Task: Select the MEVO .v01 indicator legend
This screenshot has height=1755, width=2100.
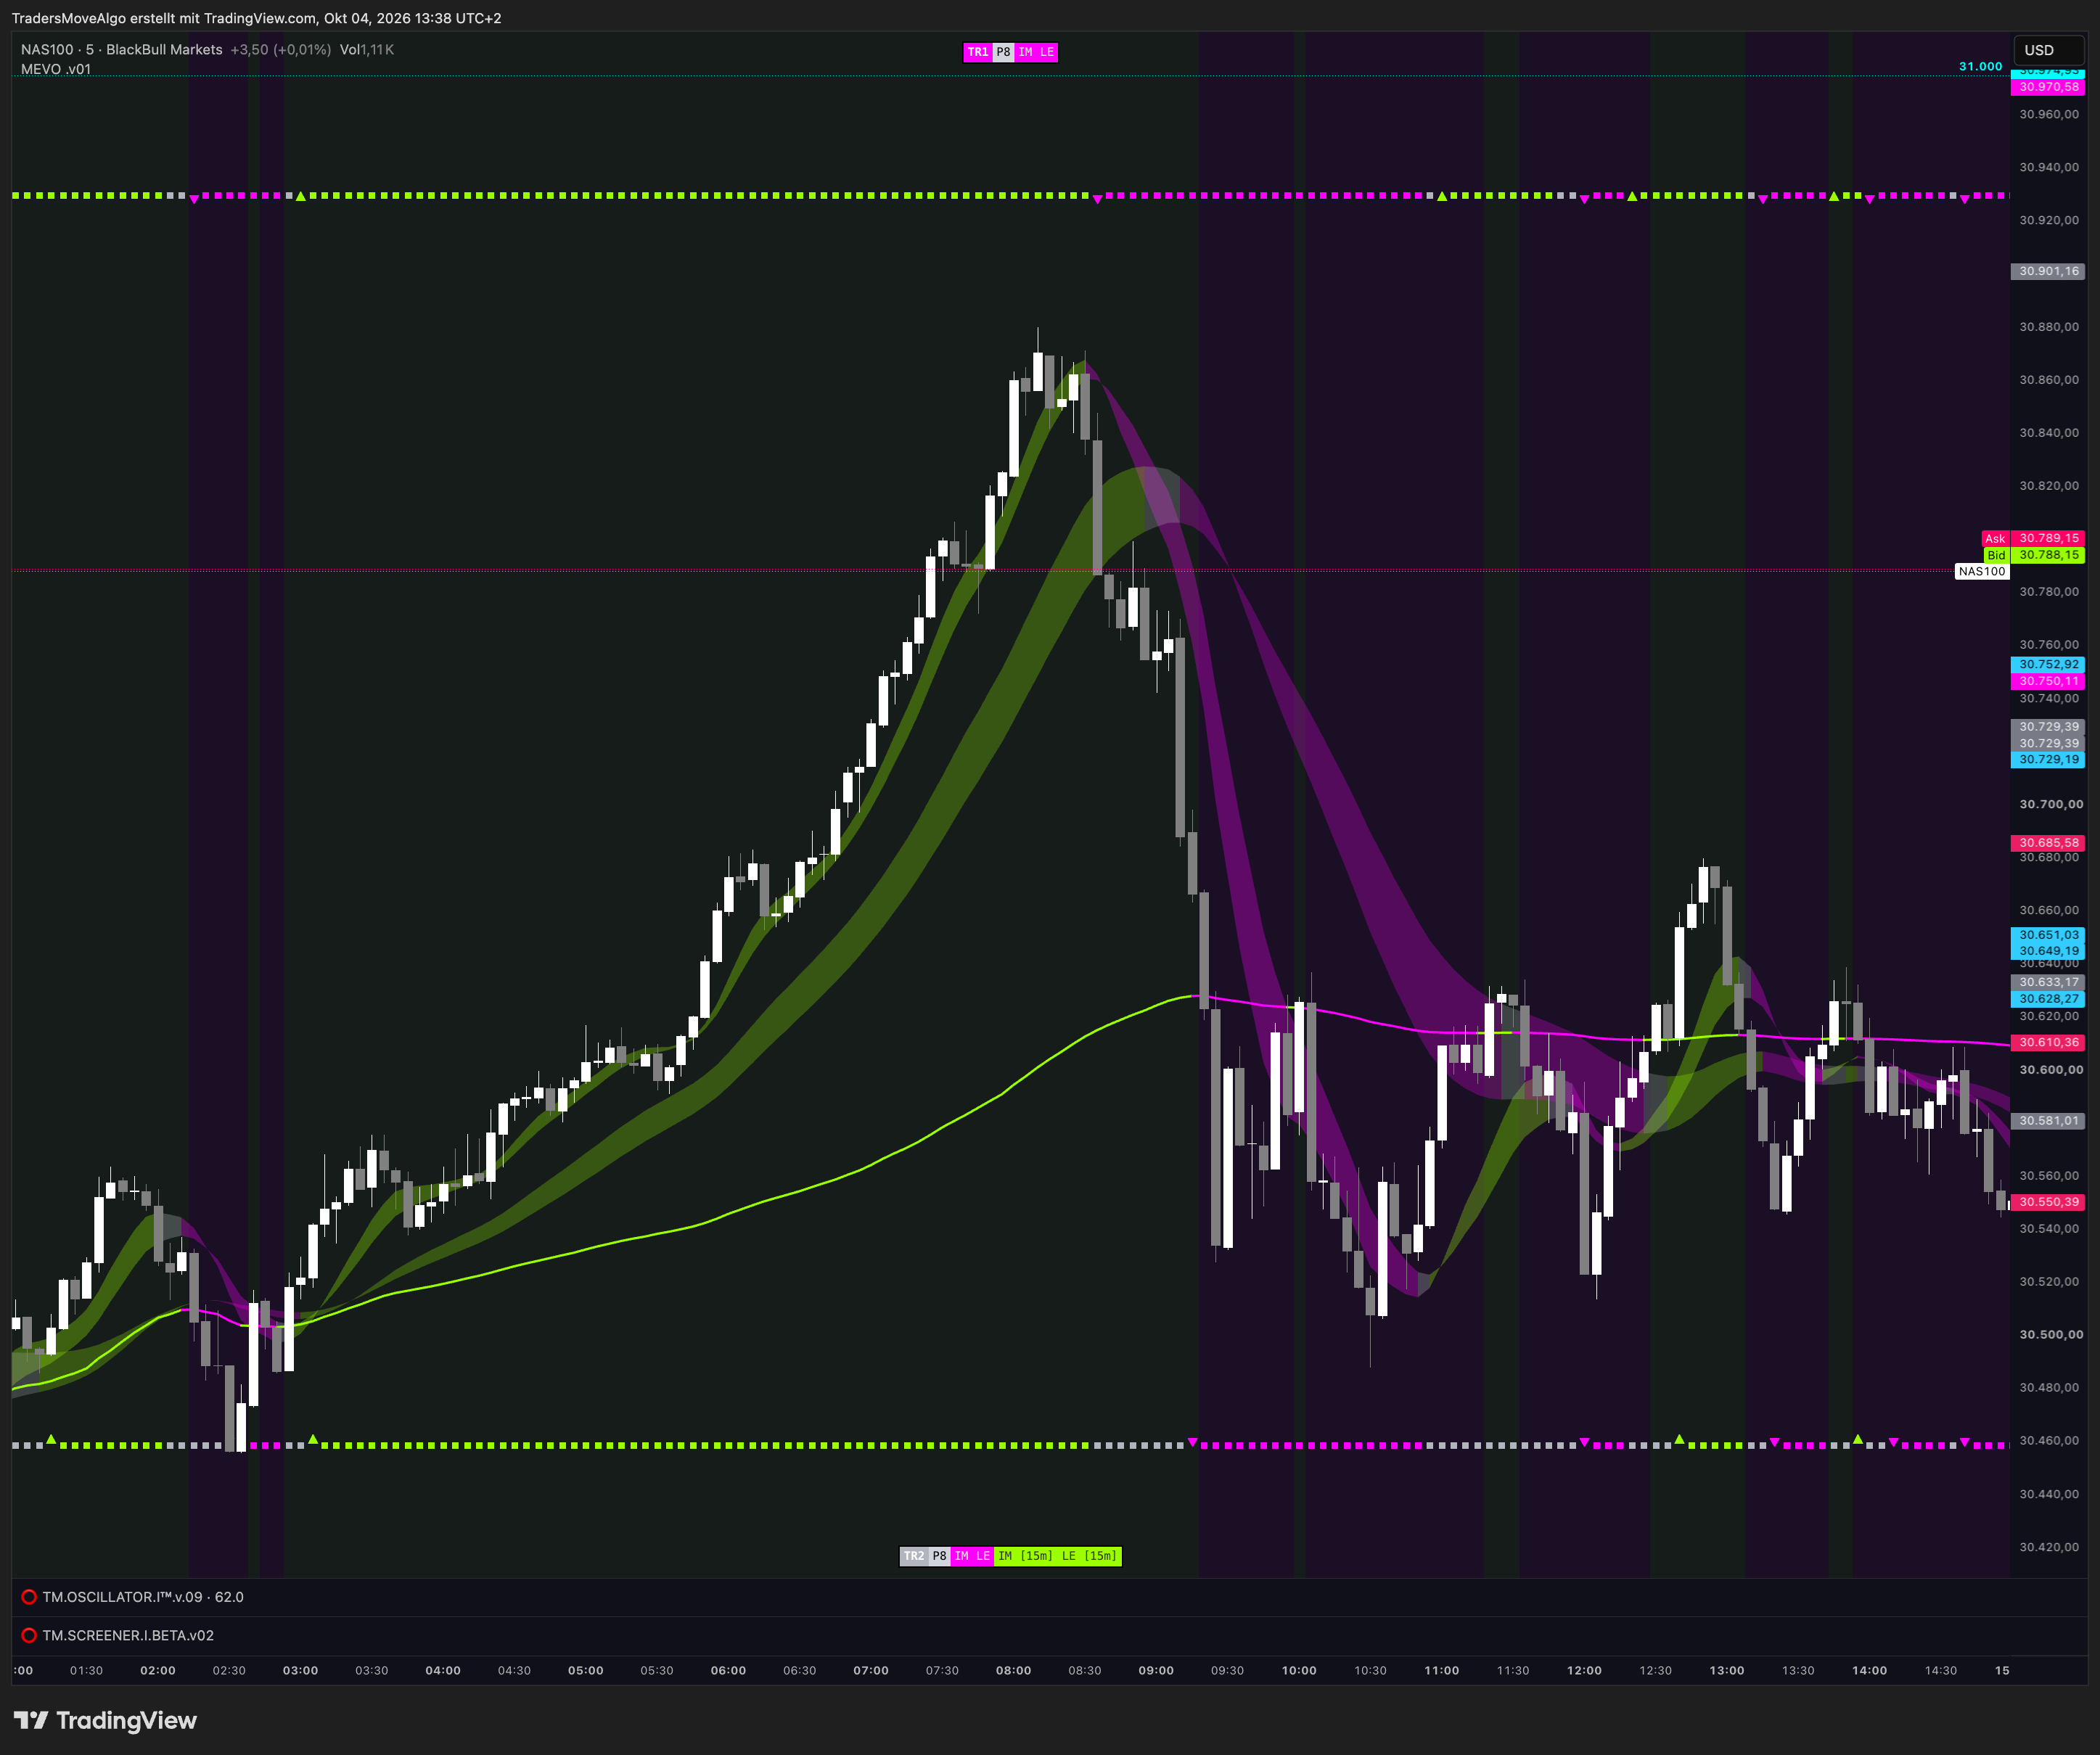Action: [56, 69]
